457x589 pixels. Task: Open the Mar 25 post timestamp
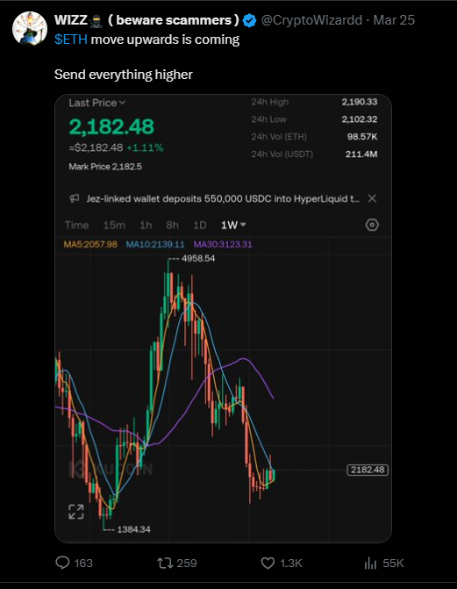[394, 20]
